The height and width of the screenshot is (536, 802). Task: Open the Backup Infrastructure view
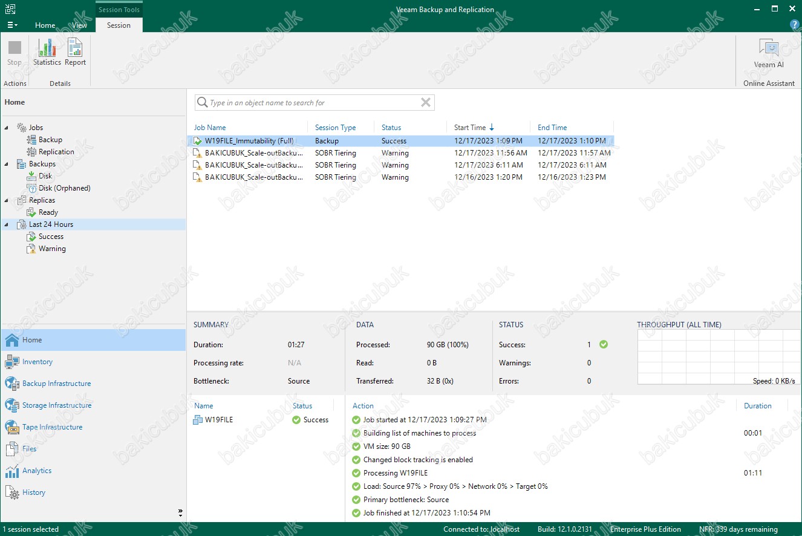93,384
